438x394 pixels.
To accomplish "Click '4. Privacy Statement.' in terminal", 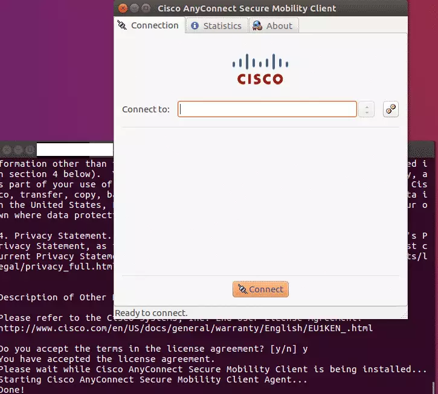I will pyautogui.click(x=56, y=236).
